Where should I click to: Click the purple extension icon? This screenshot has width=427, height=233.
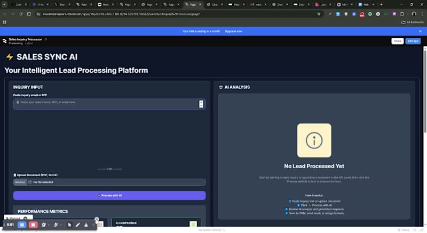[394, 14]
